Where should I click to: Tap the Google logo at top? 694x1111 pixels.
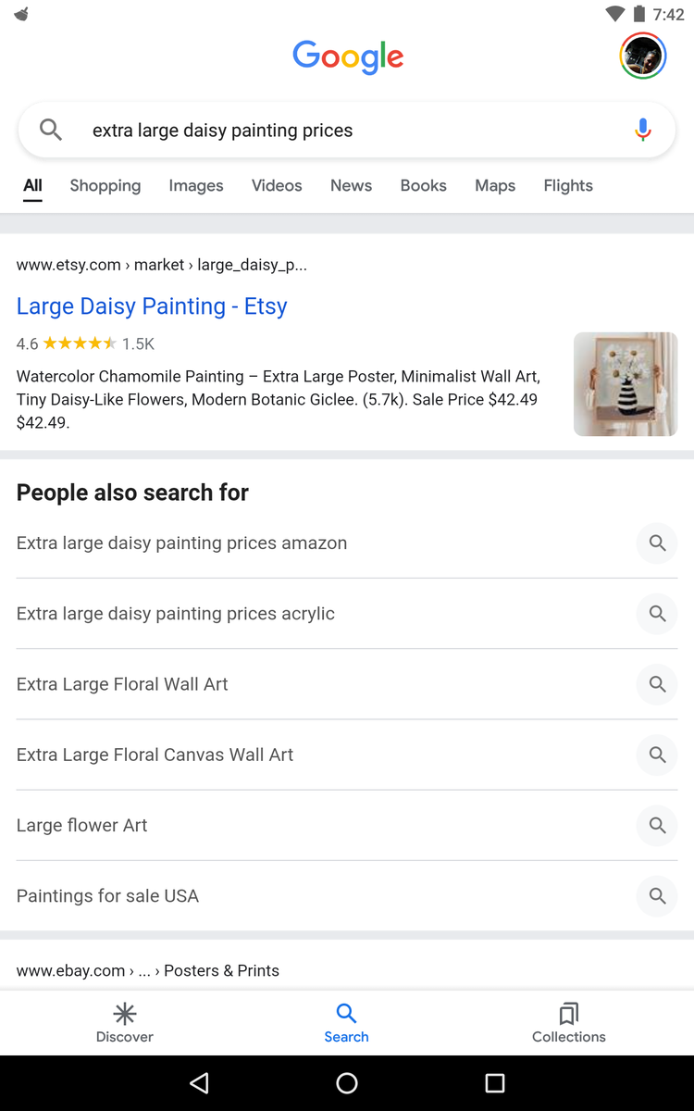(x=348, y=56)
